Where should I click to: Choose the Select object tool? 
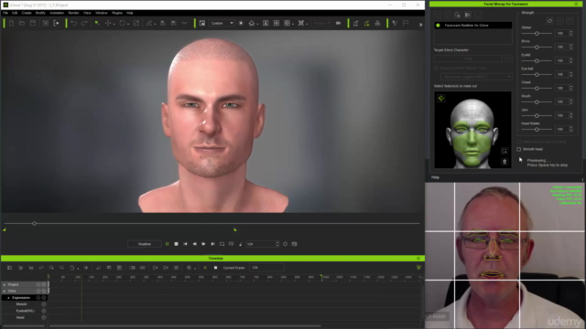tap(97, 23)
